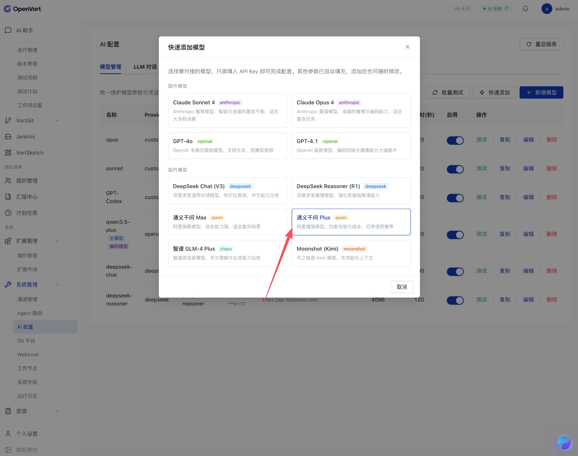
Task: Collapse the 系统管理 section
Action: pos(57,285)
